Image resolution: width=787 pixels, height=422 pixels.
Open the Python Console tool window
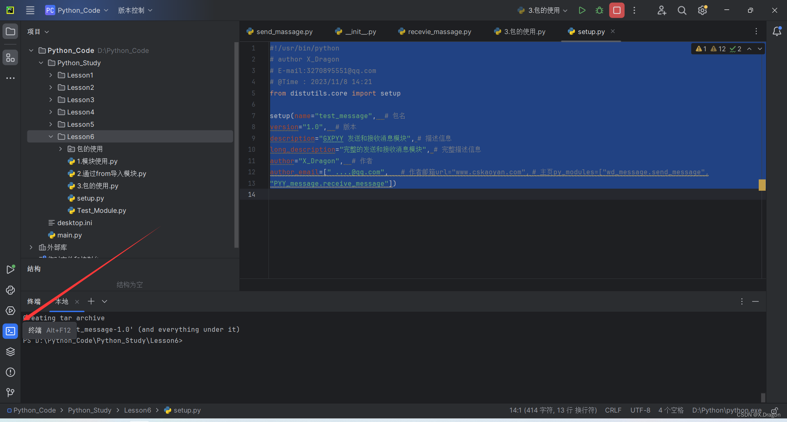10,290
